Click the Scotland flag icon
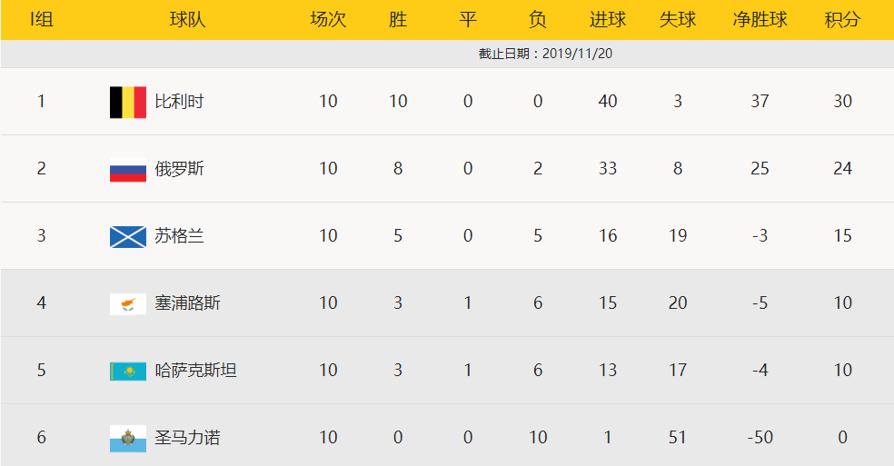Image resolution: width=894 pixels, height=466 pixels. point(128,237)
